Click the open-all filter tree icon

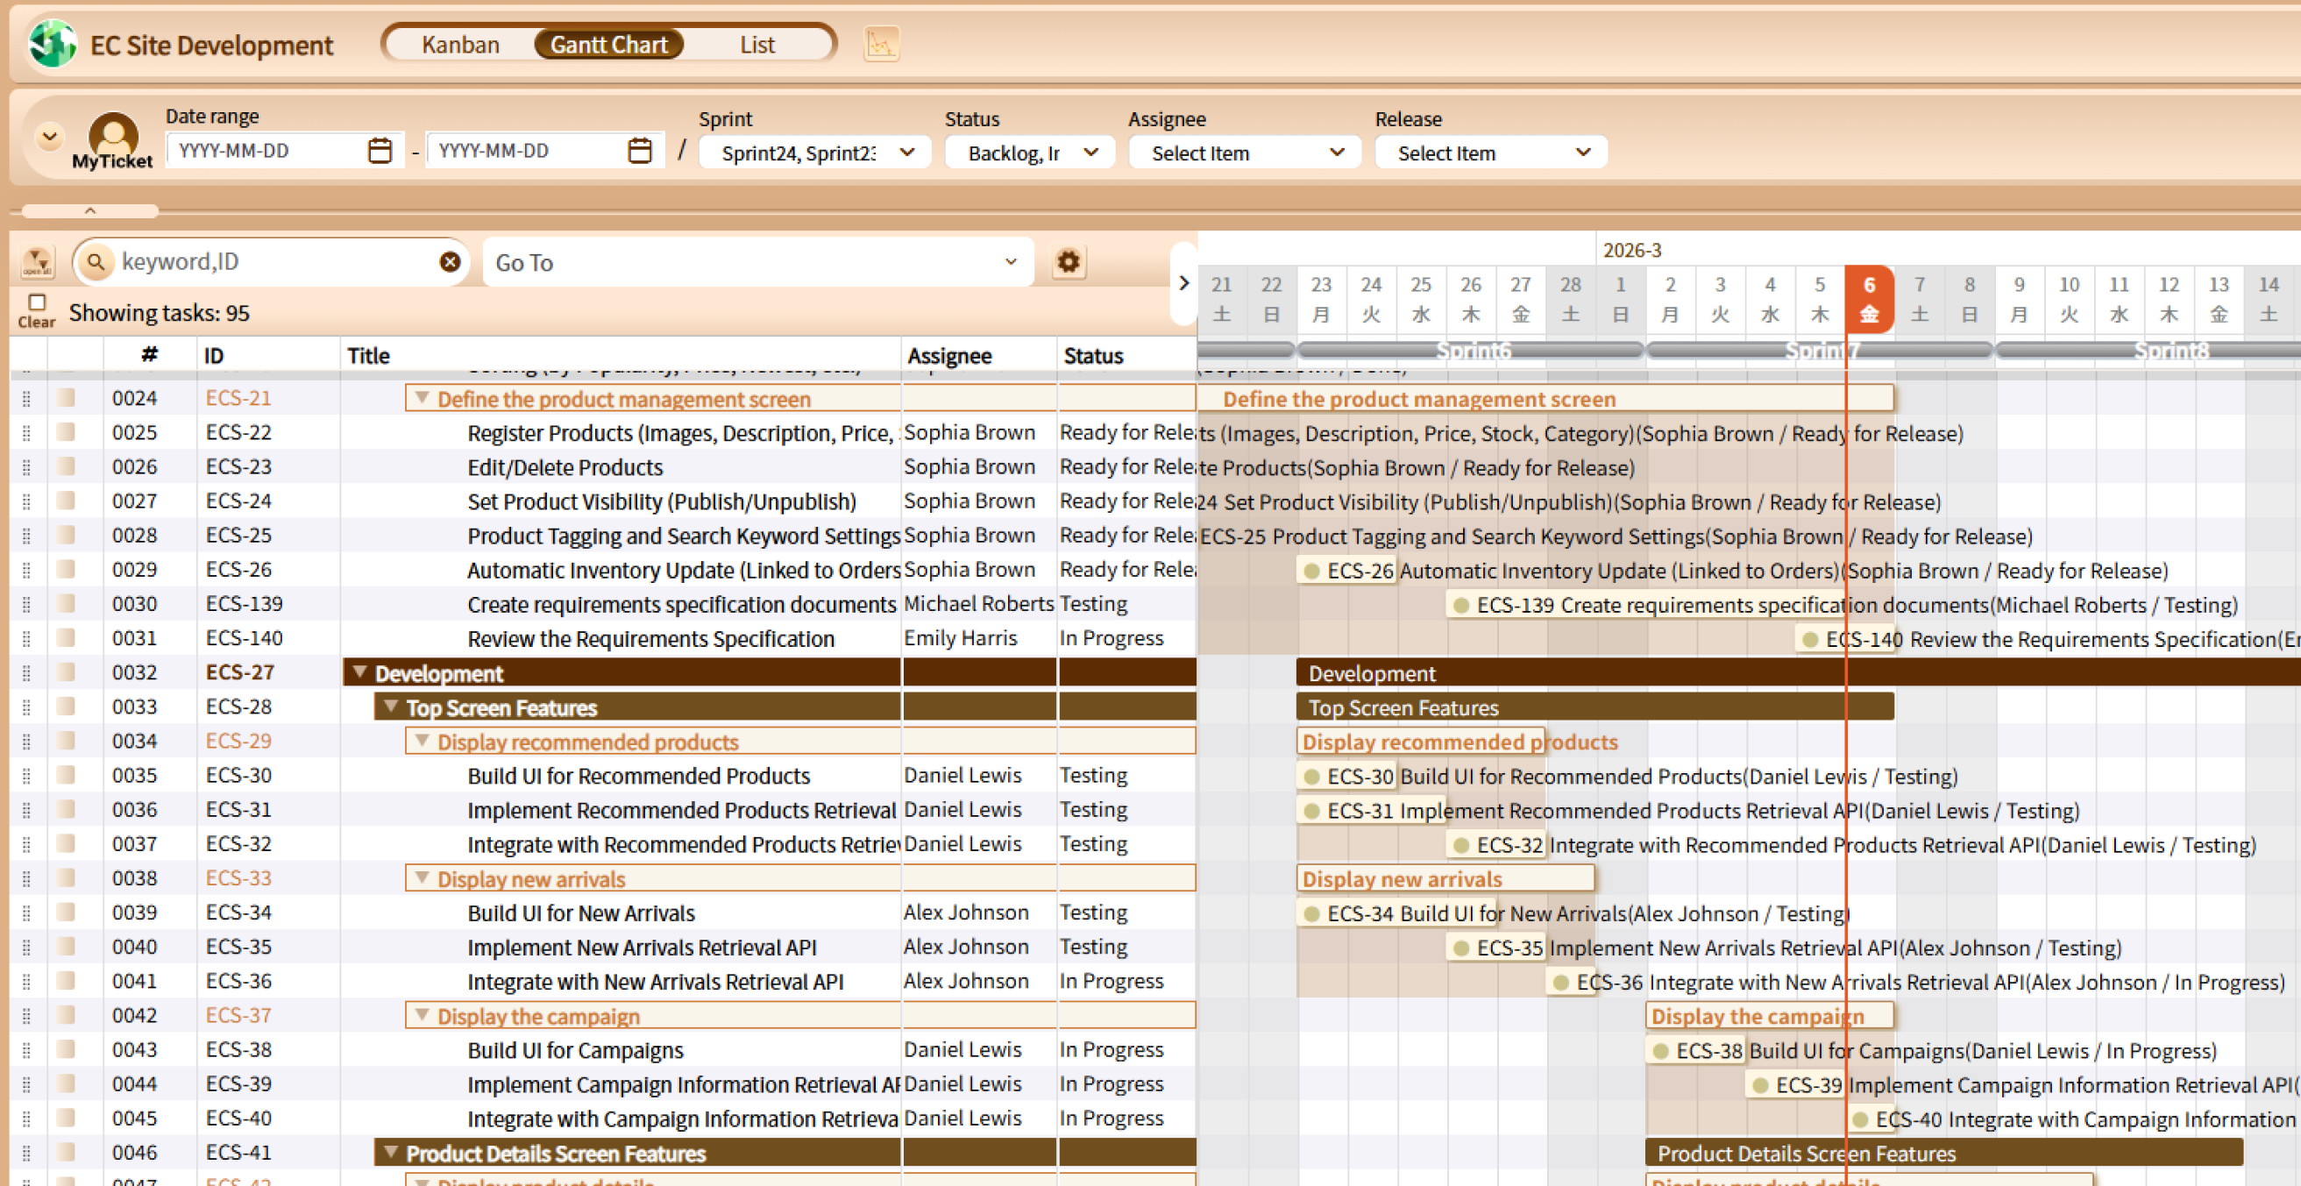tap(38, 262)
